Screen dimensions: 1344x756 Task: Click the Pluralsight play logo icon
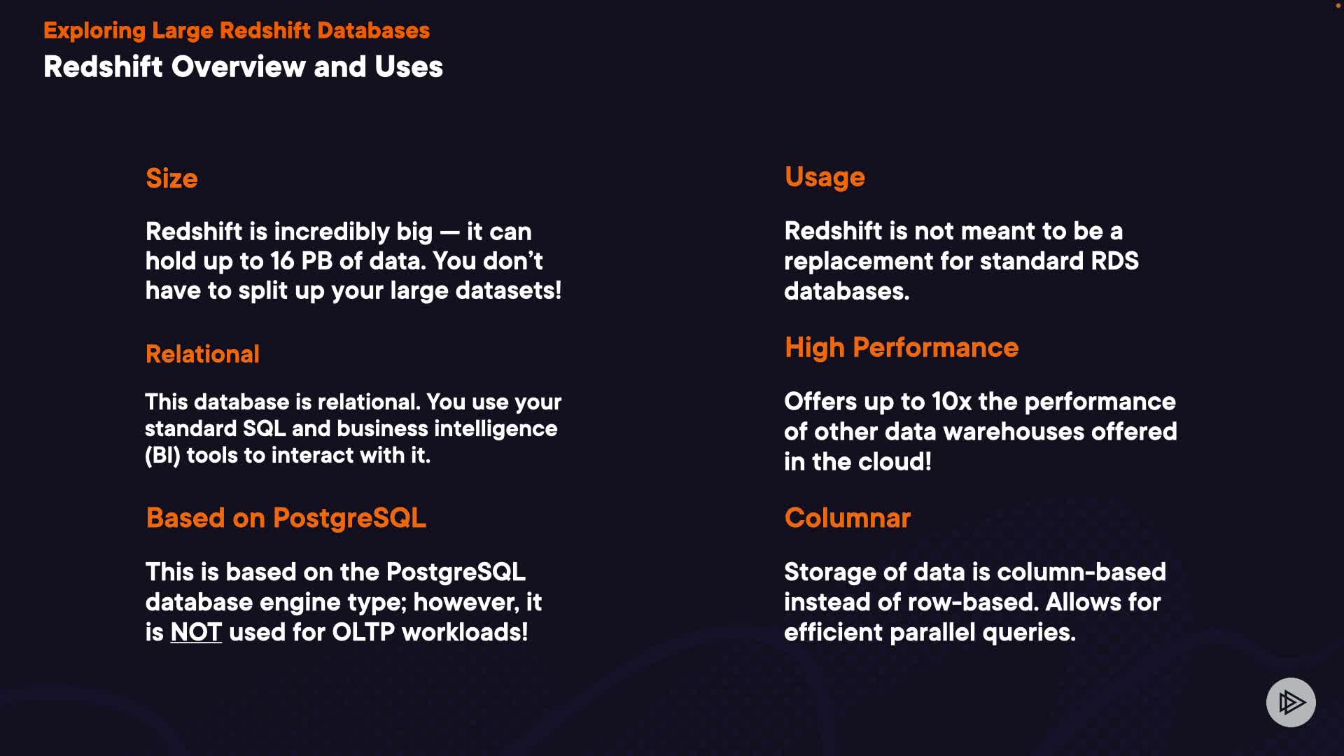1291,702
